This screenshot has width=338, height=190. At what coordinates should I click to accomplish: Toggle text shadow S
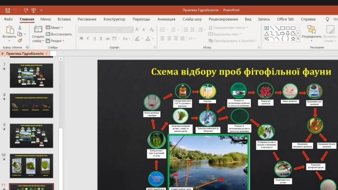tap(101, 39)
